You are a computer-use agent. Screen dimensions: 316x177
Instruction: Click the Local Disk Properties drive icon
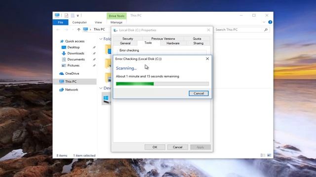coord(116,30)
